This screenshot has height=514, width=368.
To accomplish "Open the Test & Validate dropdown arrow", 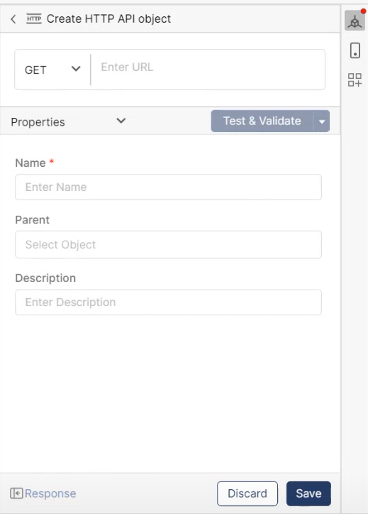I will (321, 121).
